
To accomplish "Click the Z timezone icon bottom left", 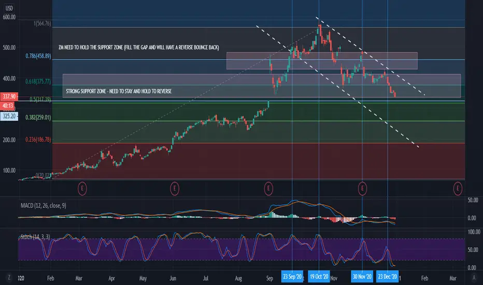I will pyautogui.click(x=9, y=278).
